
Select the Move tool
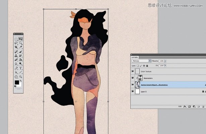click(x=20, y=39)
